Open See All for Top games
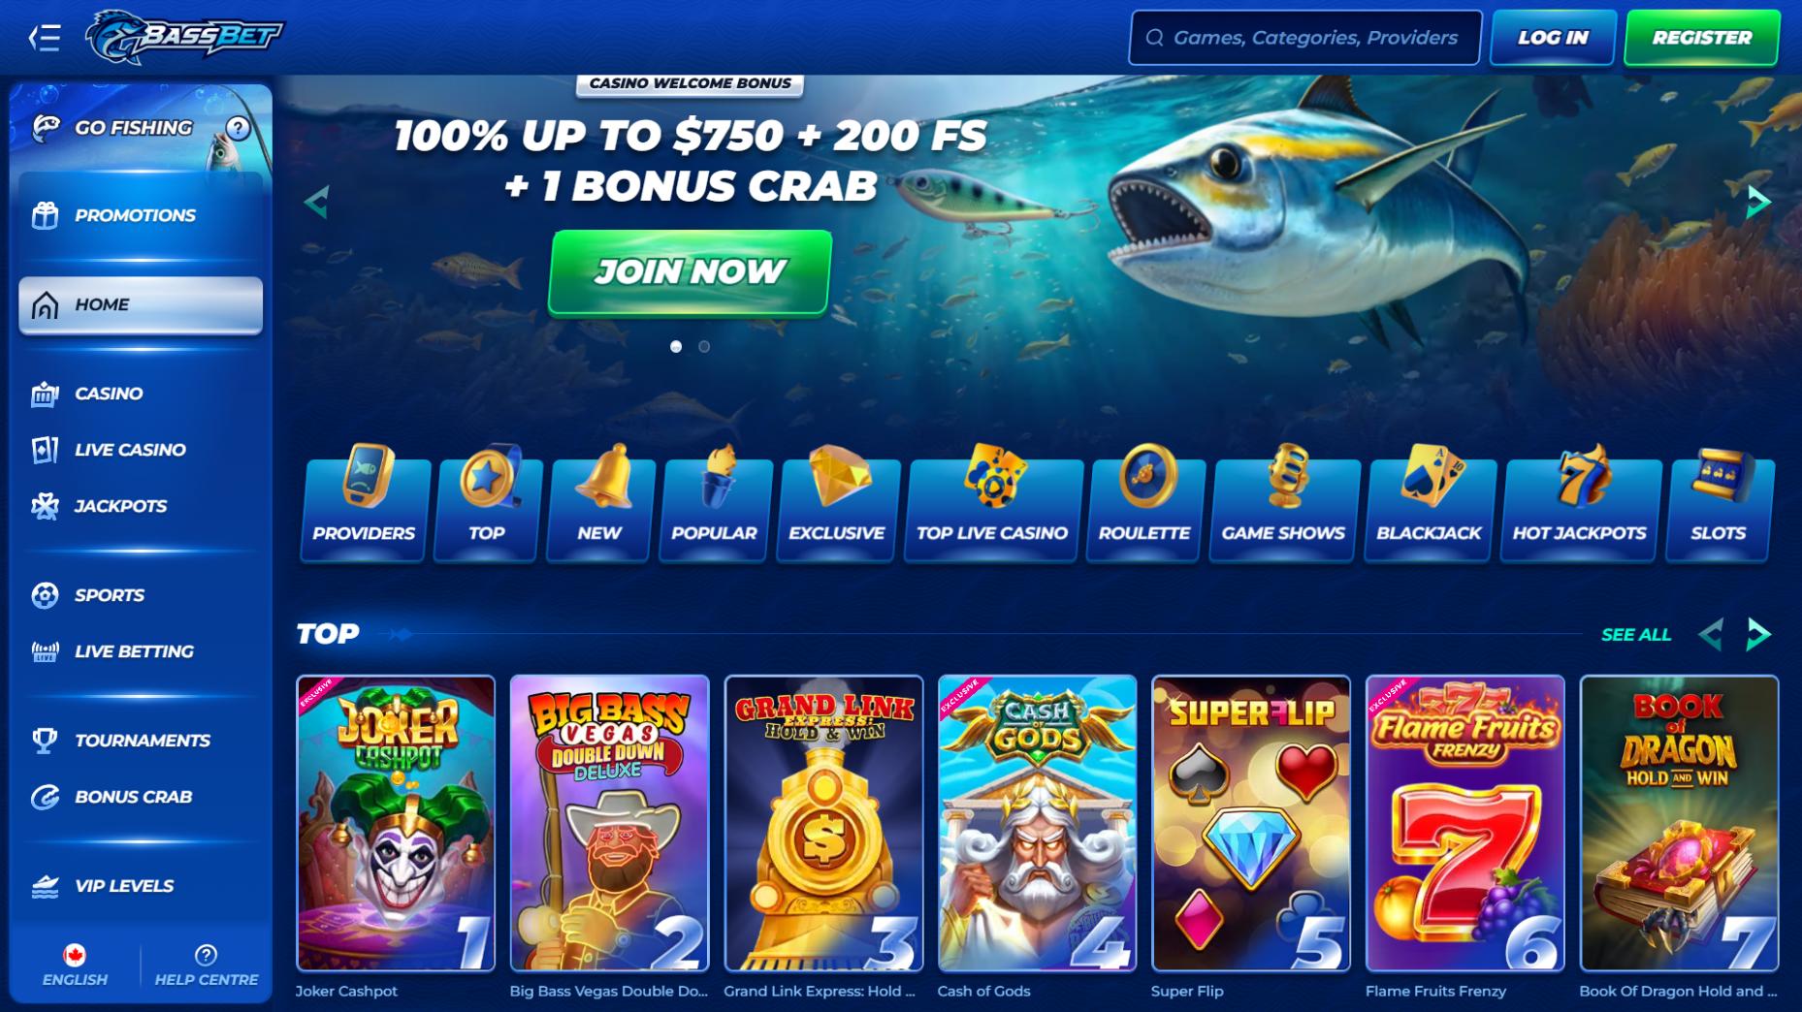 [x=1636, y=635]
